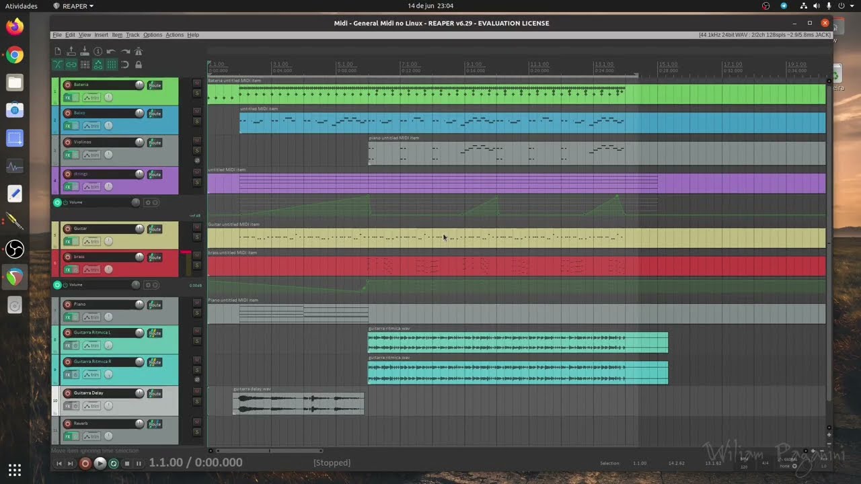Screen dimensions: 861x484
Task: Mute the Bateria track
Action: (197, 83)
